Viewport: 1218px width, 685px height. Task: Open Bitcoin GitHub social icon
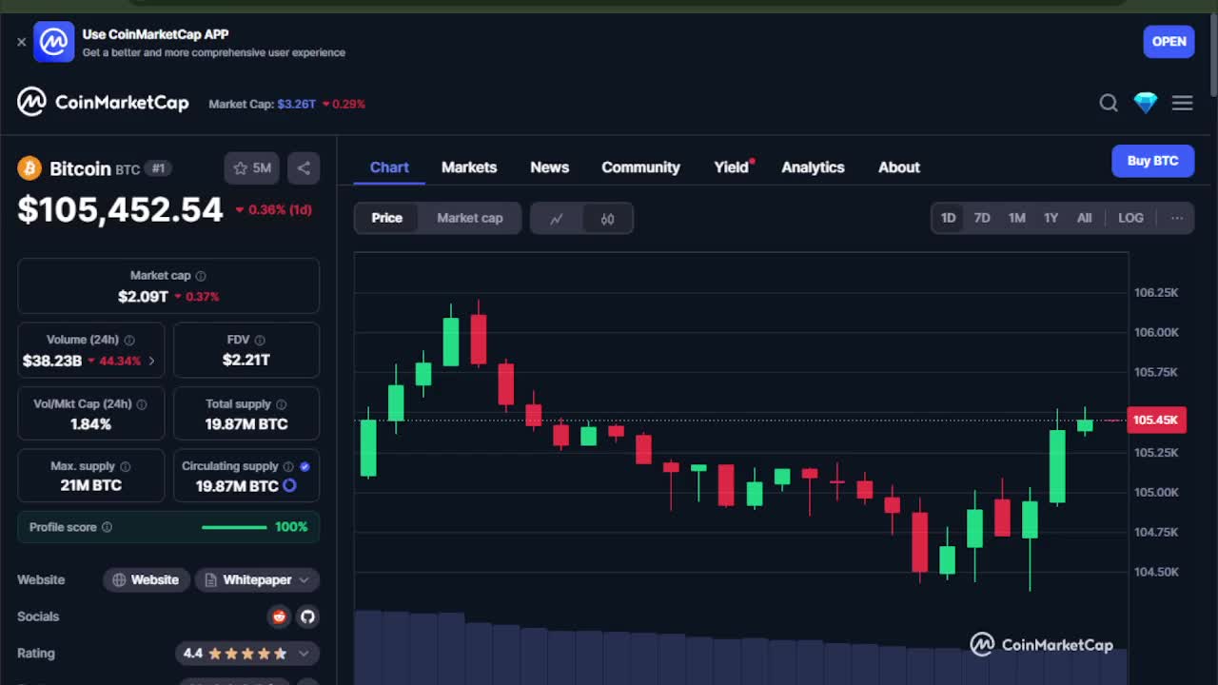[307, 616]
